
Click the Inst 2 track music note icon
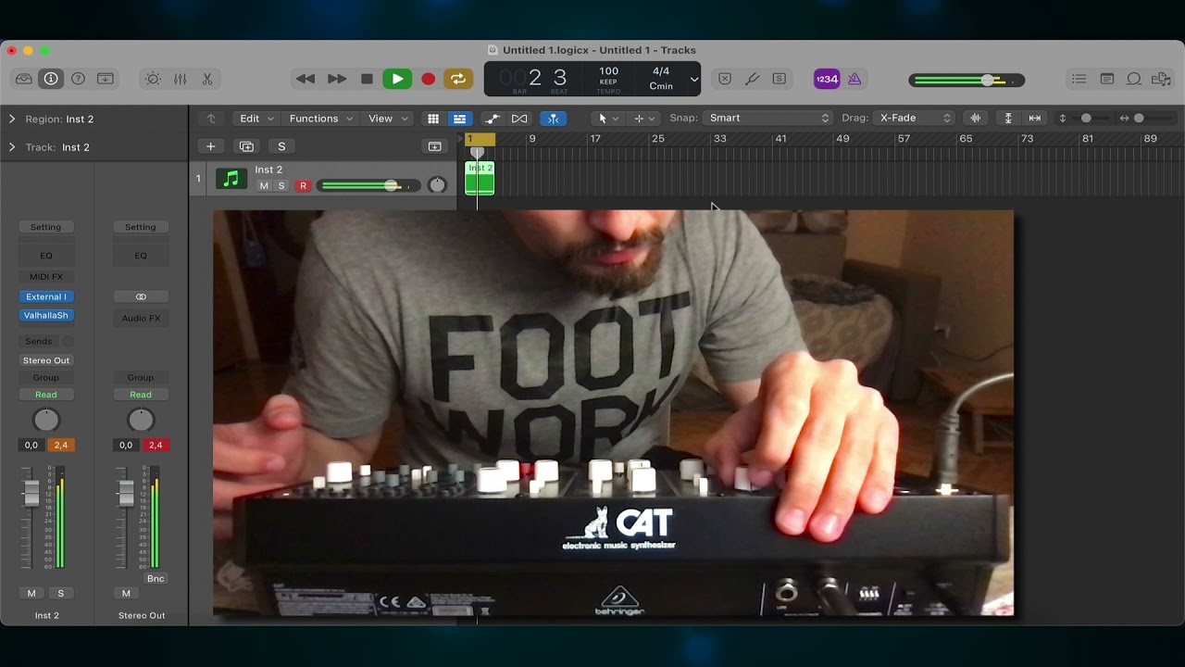[231, 178]
